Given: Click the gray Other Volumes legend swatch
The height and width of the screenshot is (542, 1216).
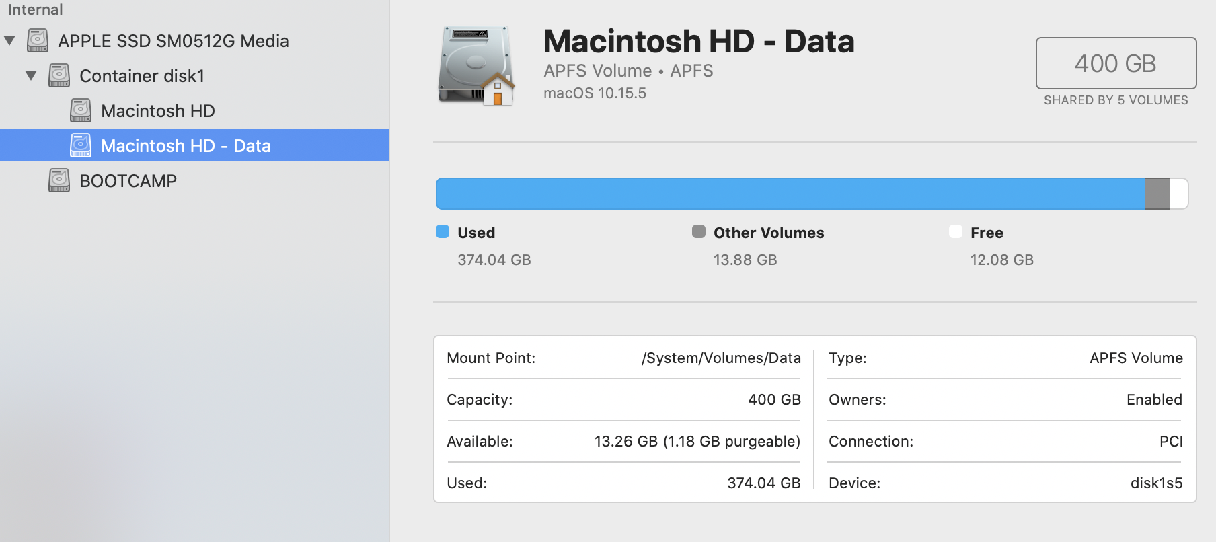Looking at the screenshot, I should pyautogui.click(x=699, y=231).
